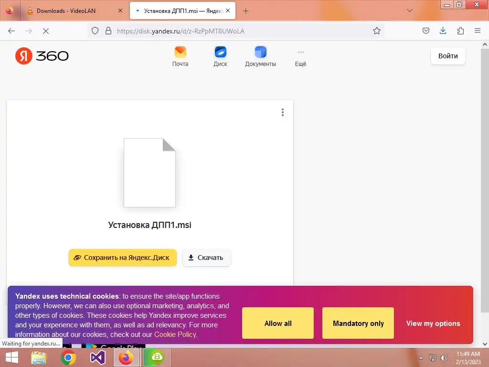Open the extensions puzzle icon
The image size is (489, 367).
(460, 31)
